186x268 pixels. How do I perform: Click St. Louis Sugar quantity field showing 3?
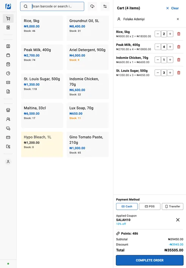164,73
